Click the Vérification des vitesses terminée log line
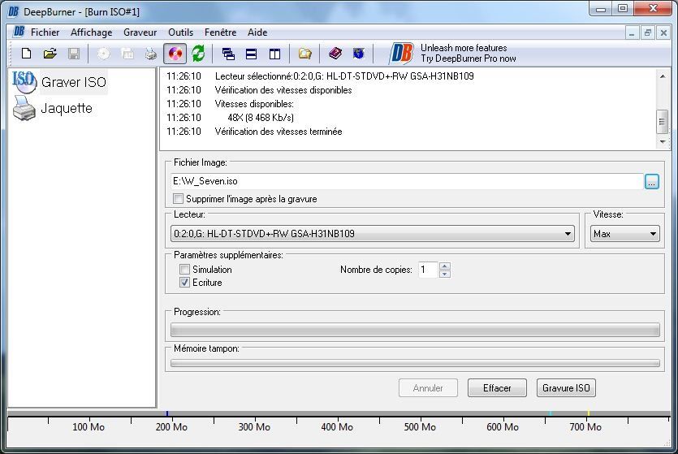The height and width of the screenshot is (454, 678). (279, 132)
